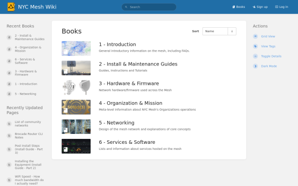
Task: Click the Services & Software dashboard thumbnail
Action: coord(76,146)
